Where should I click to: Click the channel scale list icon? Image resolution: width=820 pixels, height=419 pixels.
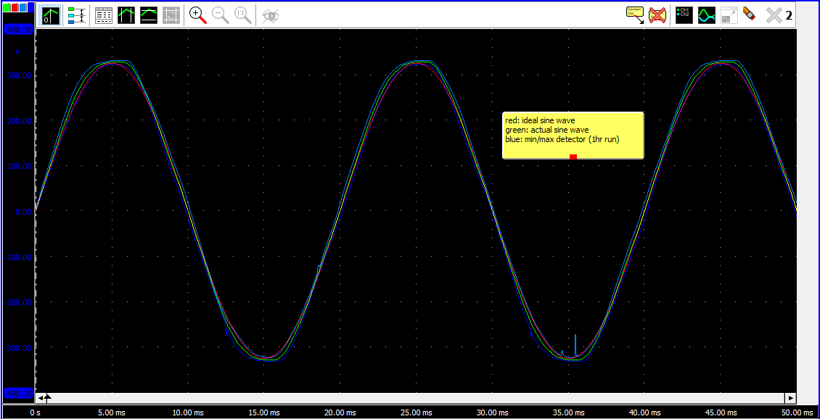coord(77,14)
